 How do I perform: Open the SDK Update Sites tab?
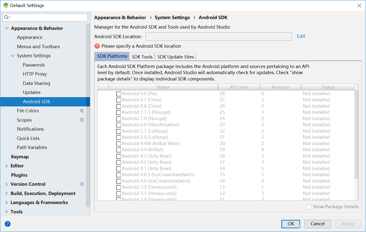coord(176,57)
